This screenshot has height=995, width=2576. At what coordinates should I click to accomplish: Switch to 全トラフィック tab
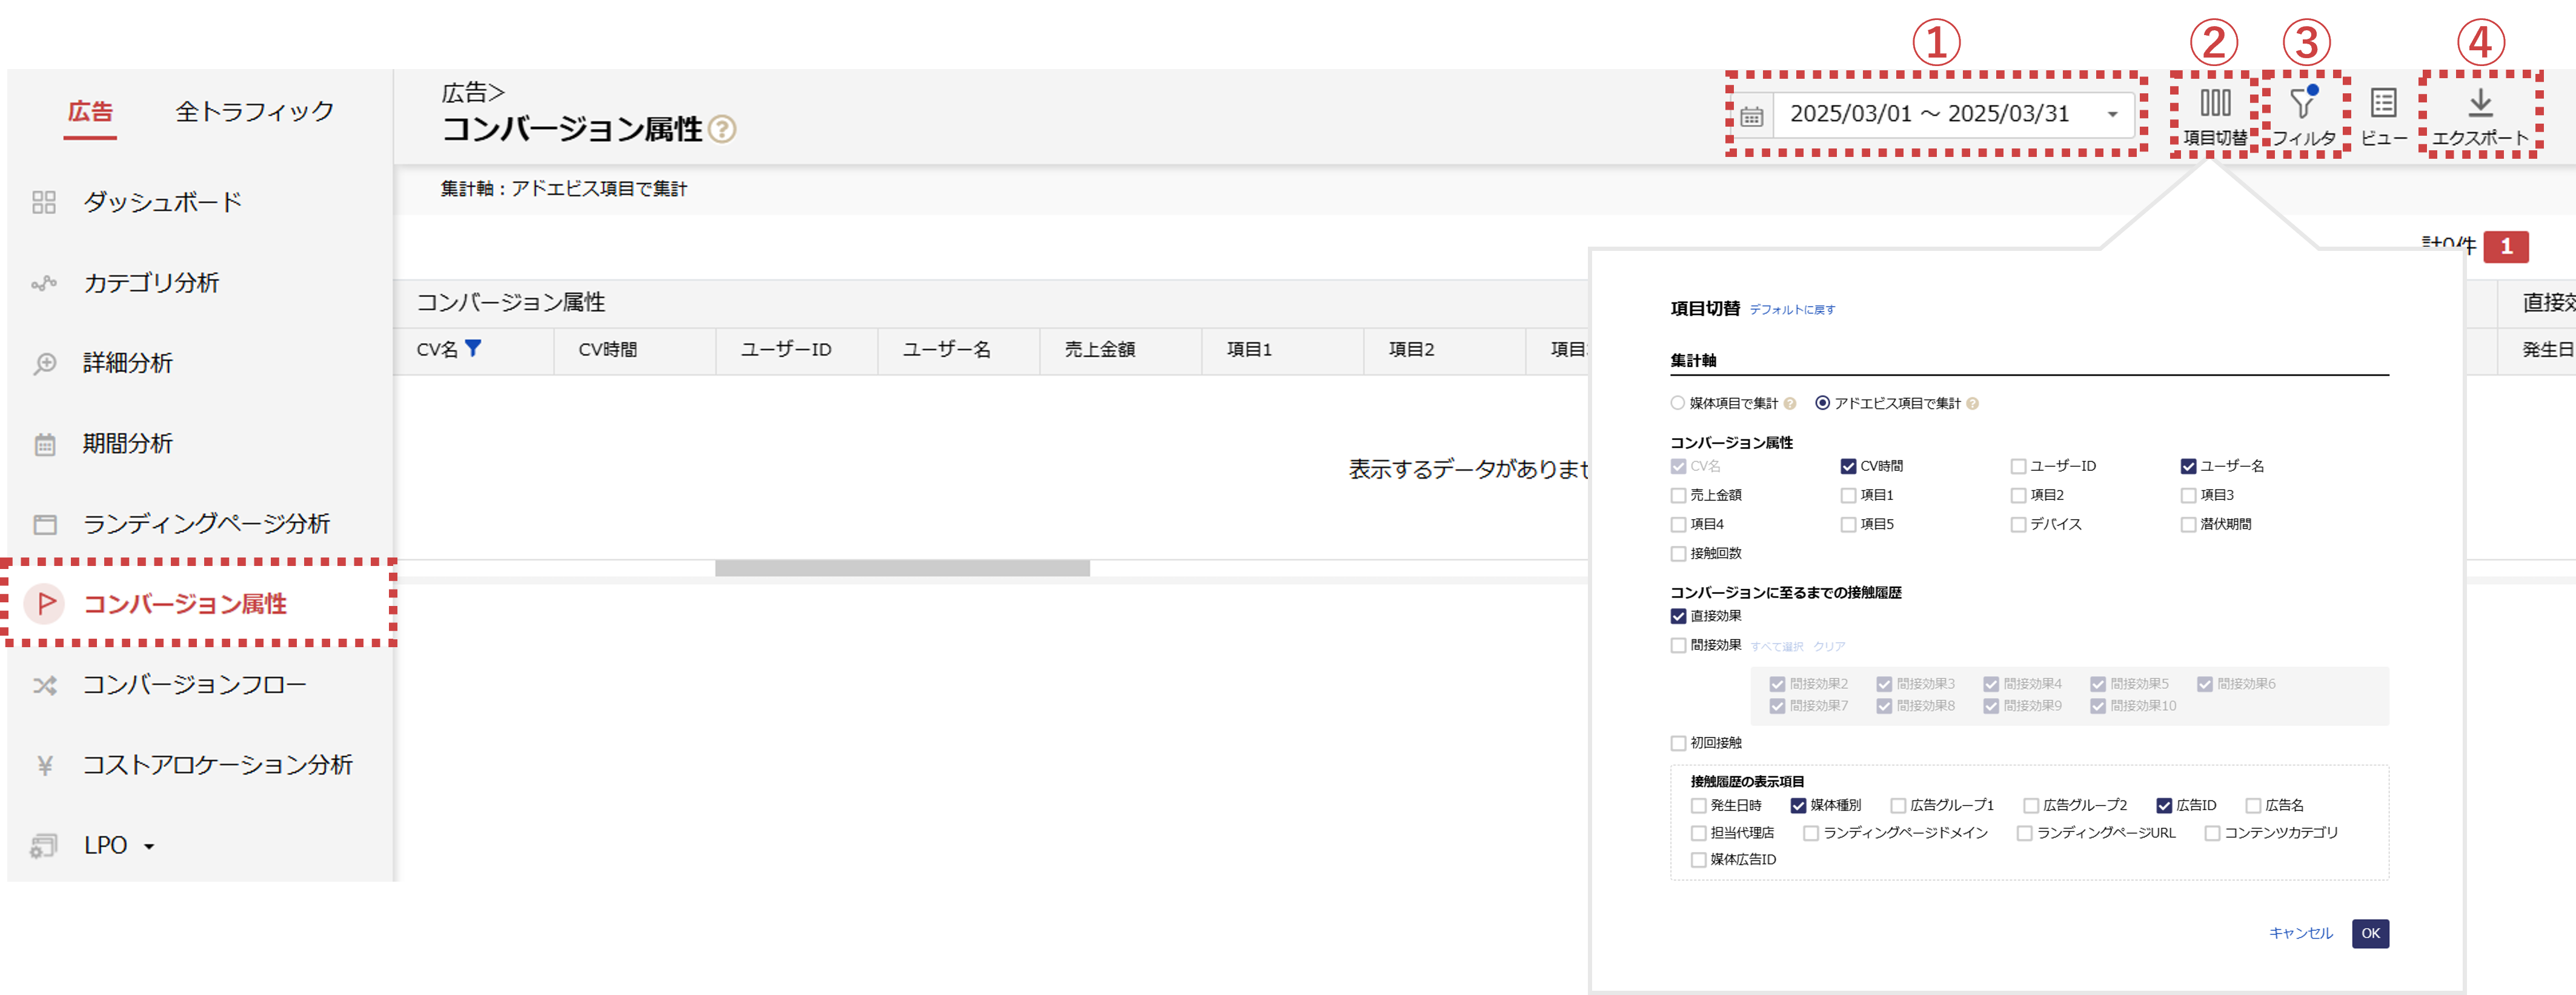coord(254,112)
